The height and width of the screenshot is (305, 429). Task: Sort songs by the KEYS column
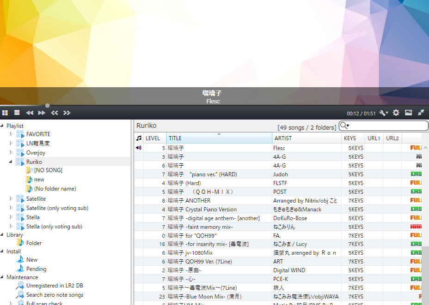coord(353,138)
